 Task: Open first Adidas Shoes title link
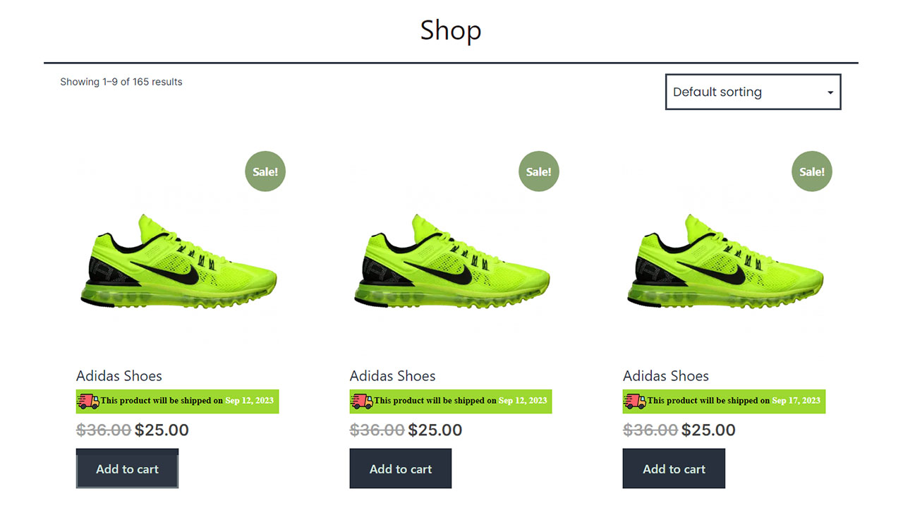point(119,376)
